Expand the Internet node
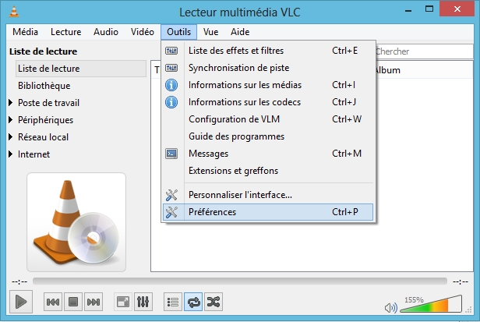Image resolution: width=480 pixels, height=322 pixels. (x=11, y=154)
